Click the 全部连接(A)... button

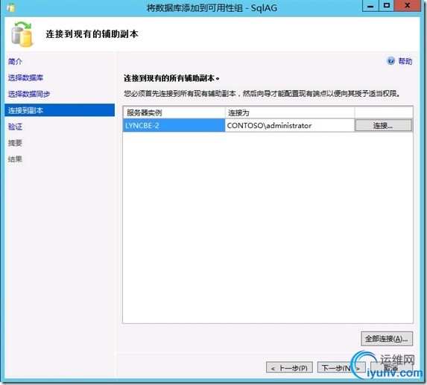coord(387,339)
